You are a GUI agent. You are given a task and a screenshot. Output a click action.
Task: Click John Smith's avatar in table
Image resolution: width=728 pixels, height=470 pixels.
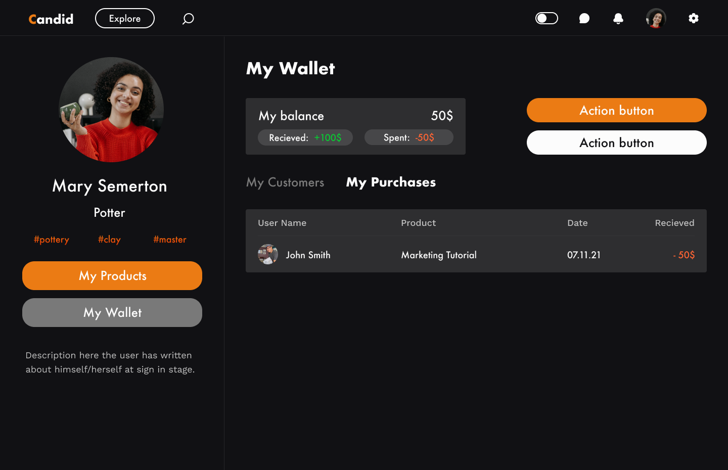coord(268,255)
